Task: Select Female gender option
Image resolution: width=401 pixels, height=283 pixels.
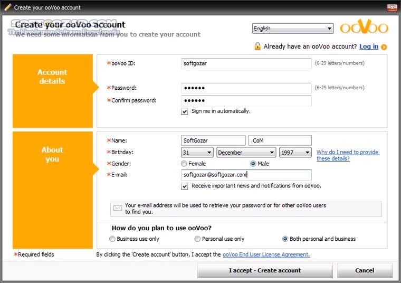Action: coord(184,164)
